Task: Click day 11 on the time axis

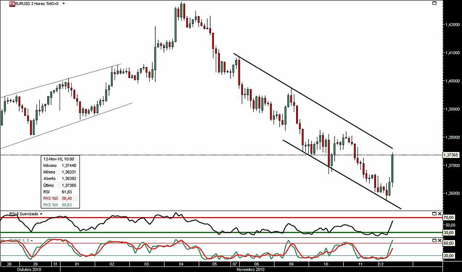Action: click(x=360, y=264)
